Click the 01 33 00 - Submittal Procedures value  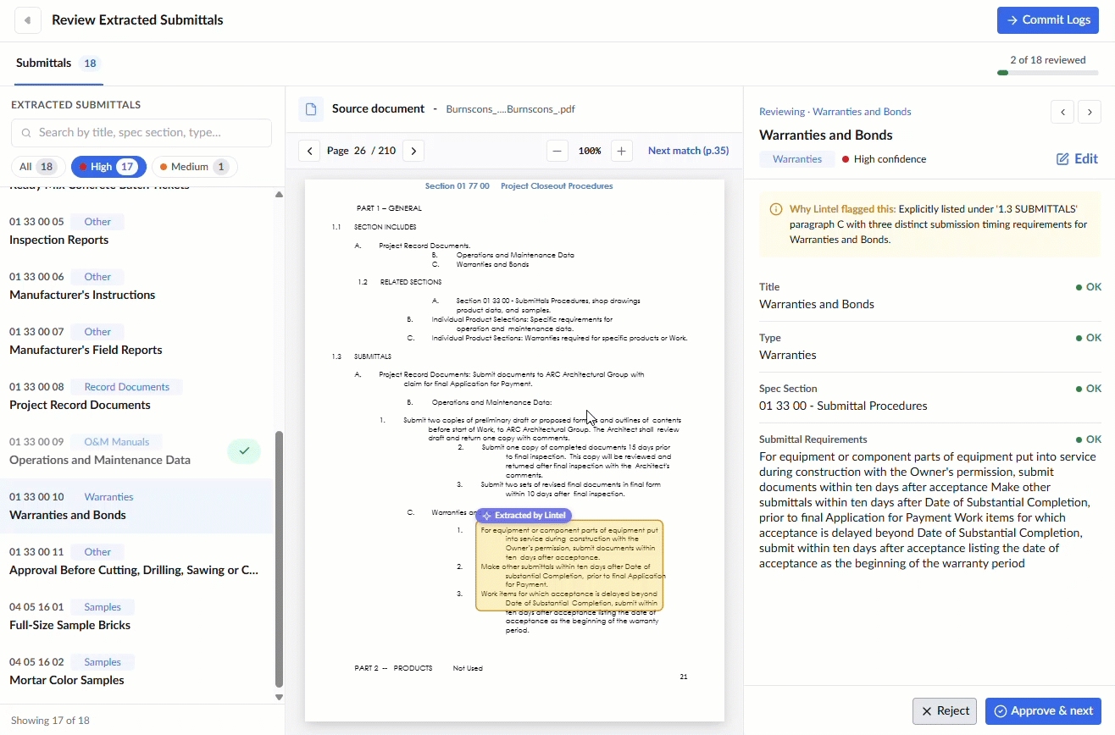[x=843, y=406]
